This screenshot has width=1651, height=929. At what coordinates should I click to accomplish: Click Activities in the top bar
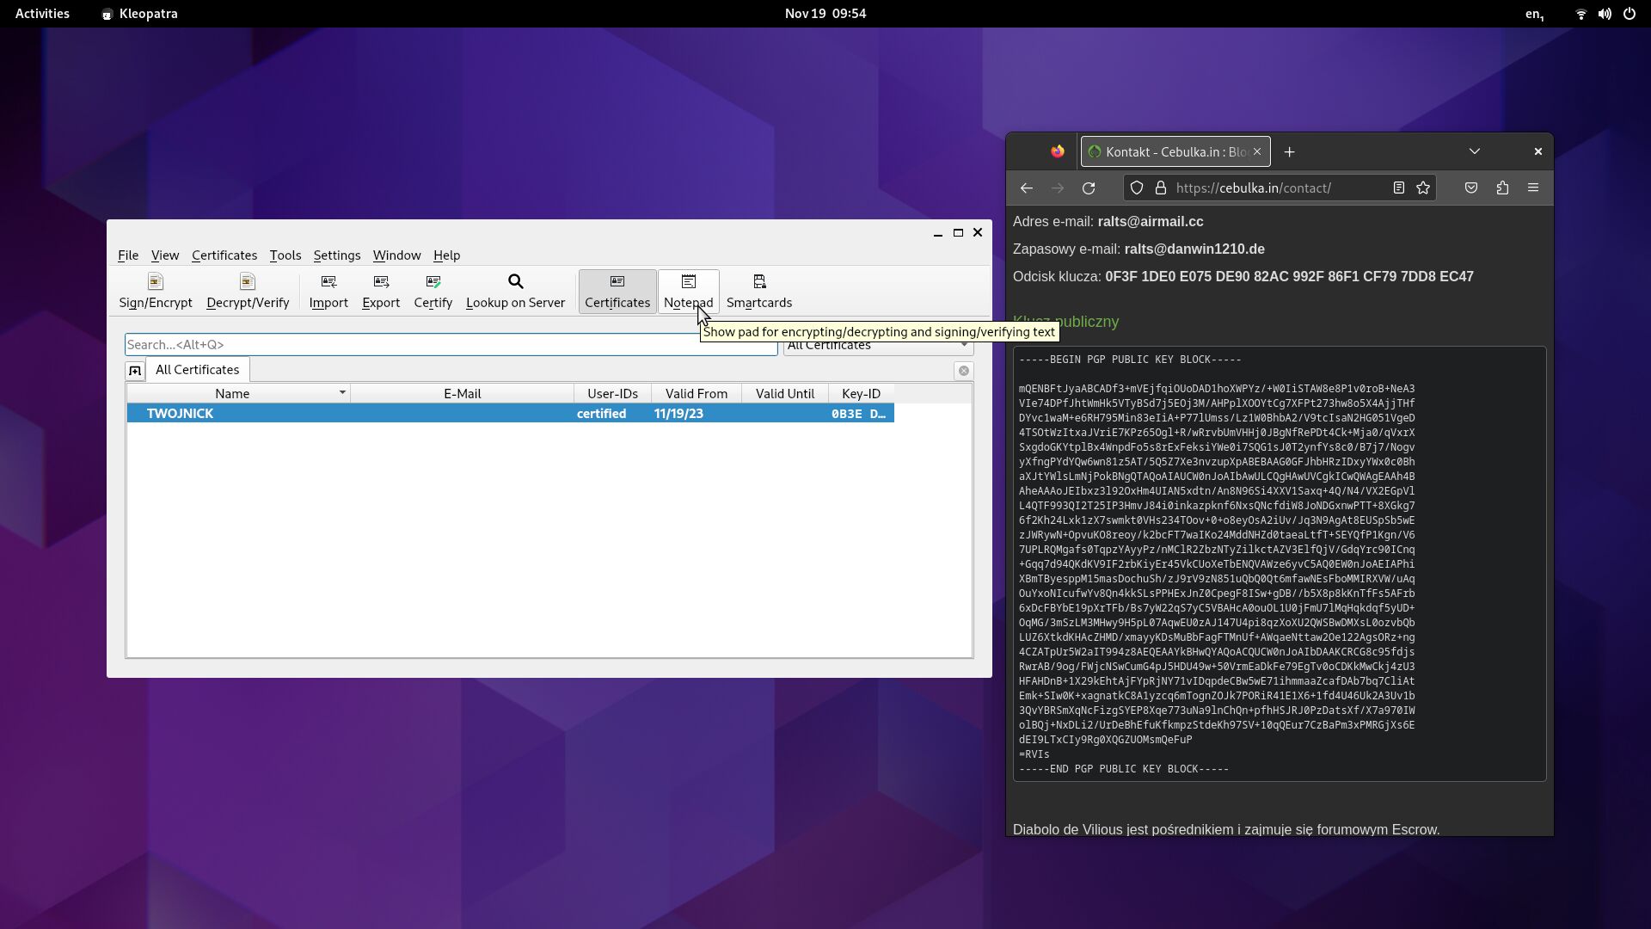click(42, 14)
